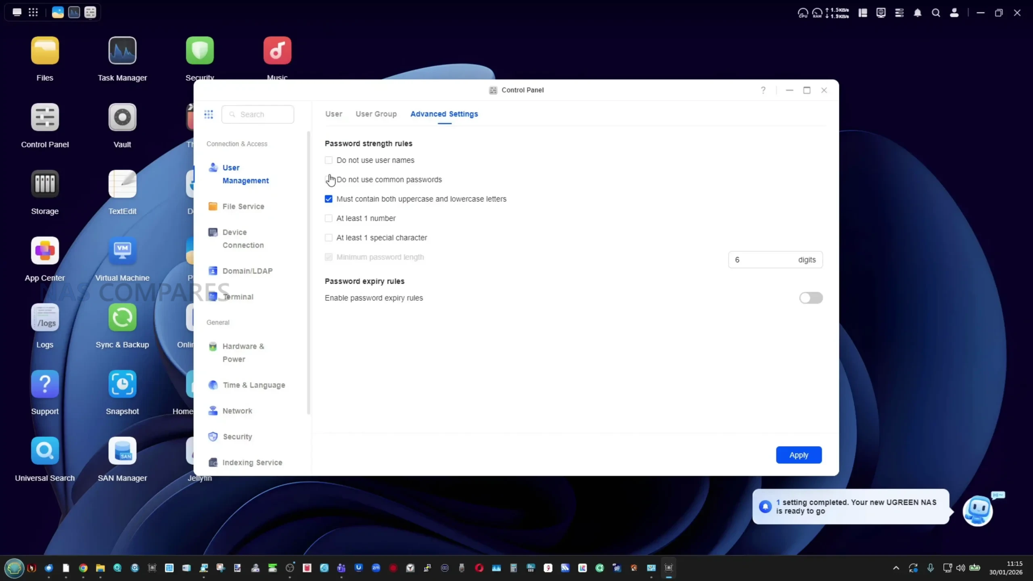Open the notifications bell icon
Screen dimensions: 1033x581
coord(917,13)
